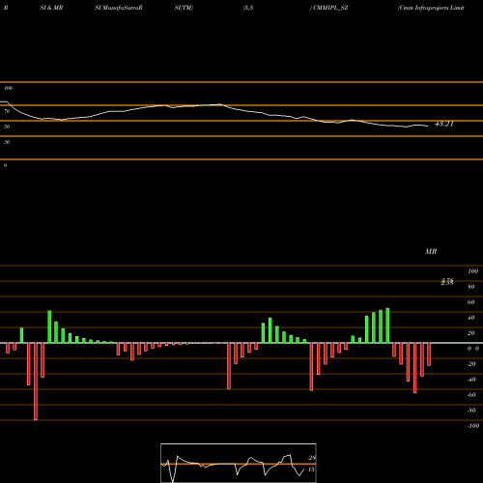Screen dimensions: 483x483
Task: Click the '80' label on MR right axis
Action: coord(471,287)
